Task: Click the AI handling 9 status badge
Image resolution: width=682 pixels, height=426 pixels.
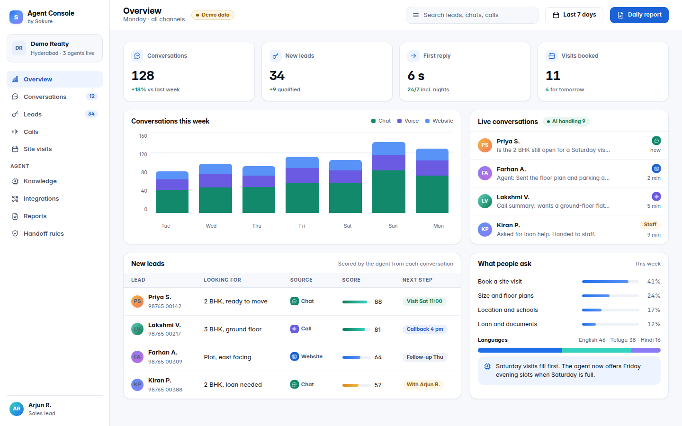Action: (566, 122)
